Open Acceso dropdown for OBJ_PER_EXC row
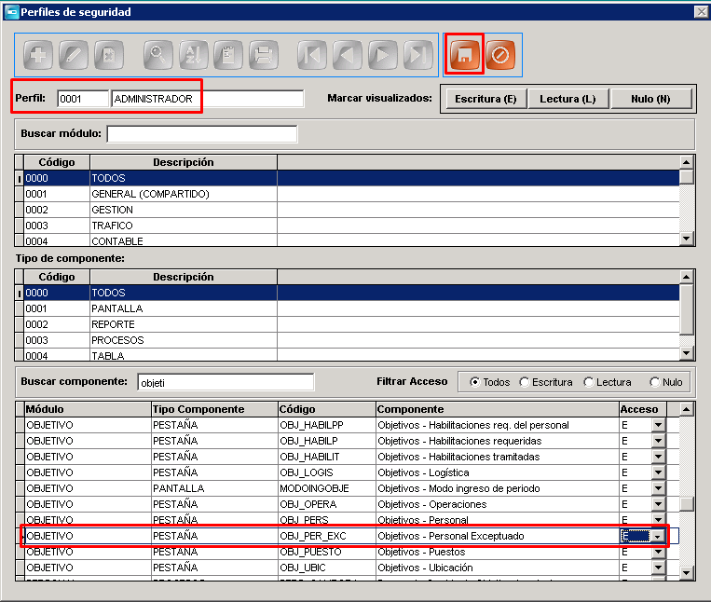 pyautogui.click(x=658, y=536)
